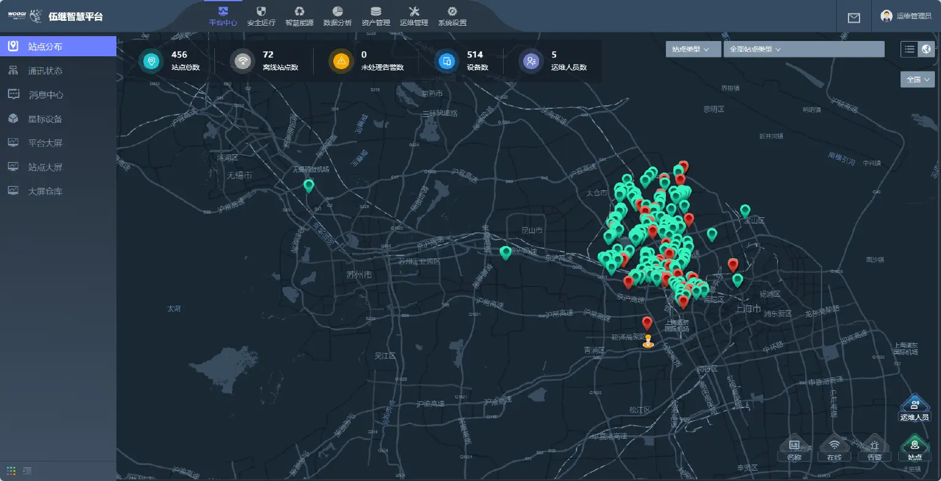The height and width of the screenshot is (481, 941).
Task: Click the colorful grid icon in sidebar footer
Action: [11, 471]
